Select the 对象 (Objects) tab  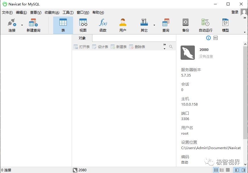82,38
